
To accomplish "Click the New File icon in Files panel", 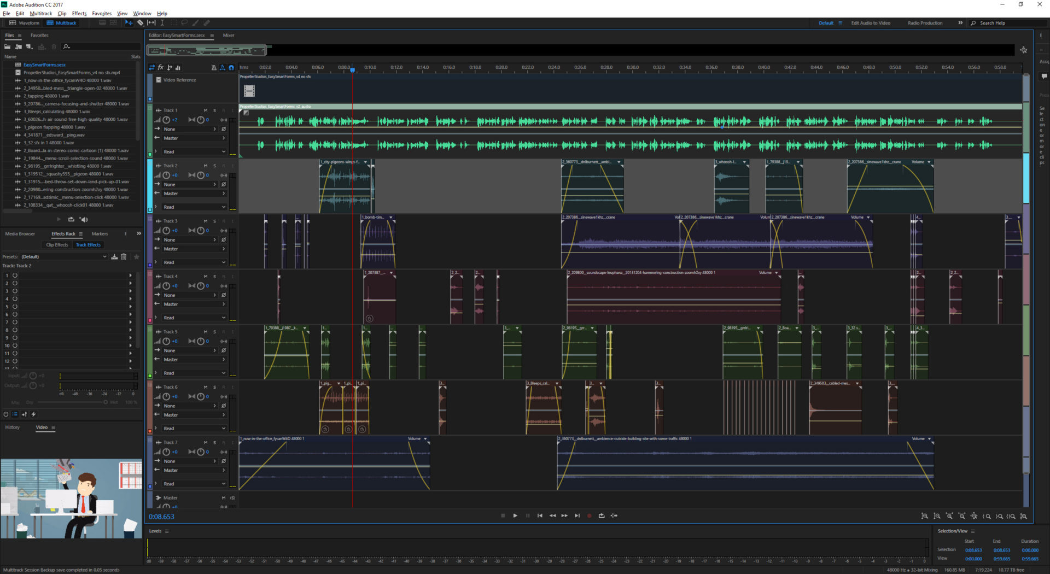I will click(x=30, y=46).
